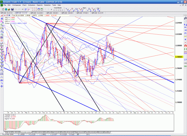Image resolution: width=187 pixels, height=136 pixels.
Task: Open the Statistics menu
Action: (x=47, y=5)
